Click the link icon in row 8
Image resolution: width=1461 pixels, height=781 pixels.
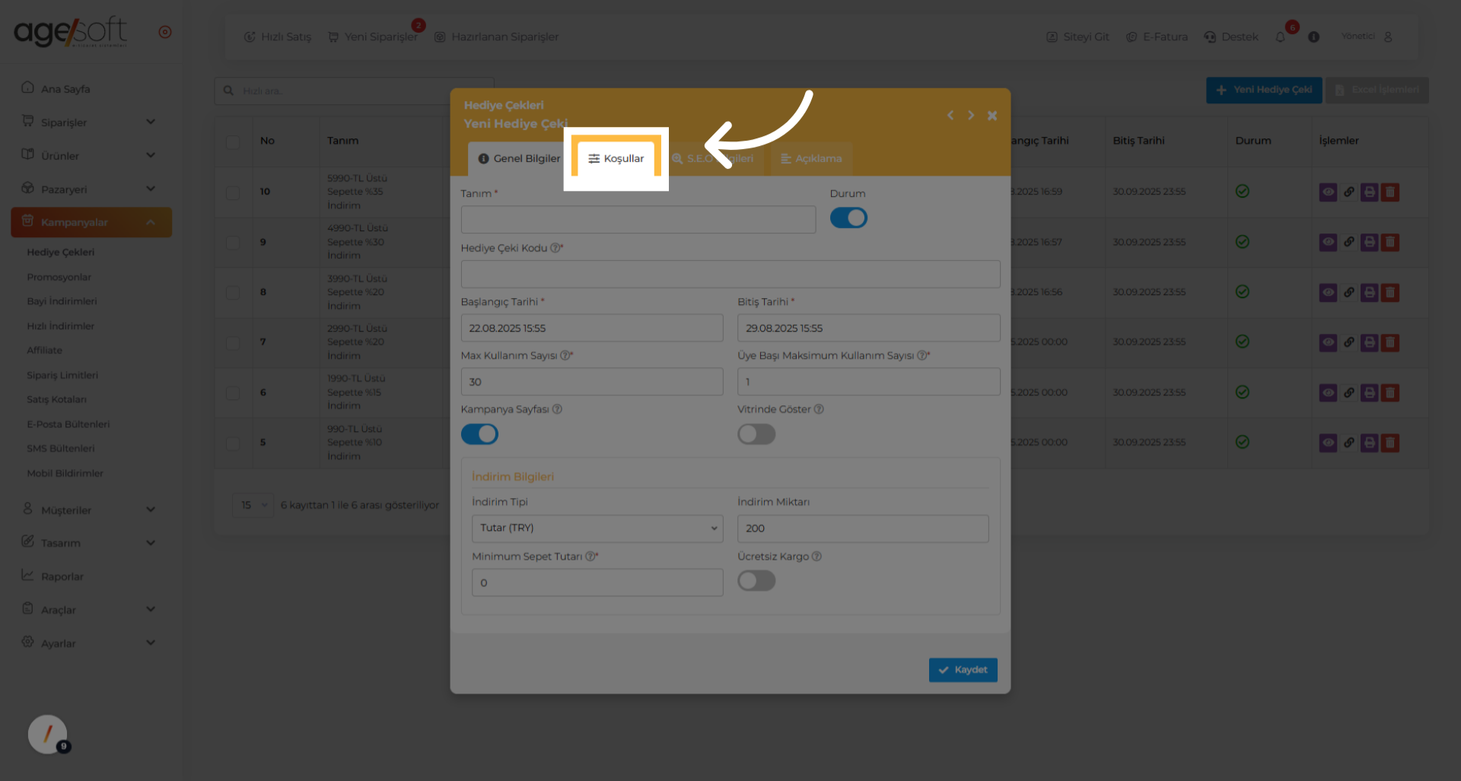pos(1348,292)
